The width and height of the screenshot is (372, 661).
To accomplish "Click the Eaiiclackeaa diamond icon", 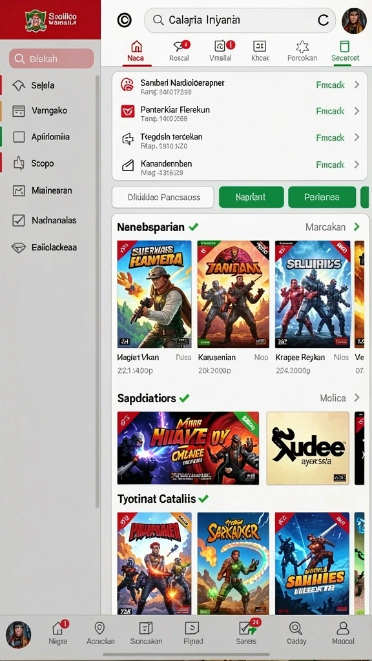I will point(19,248).
